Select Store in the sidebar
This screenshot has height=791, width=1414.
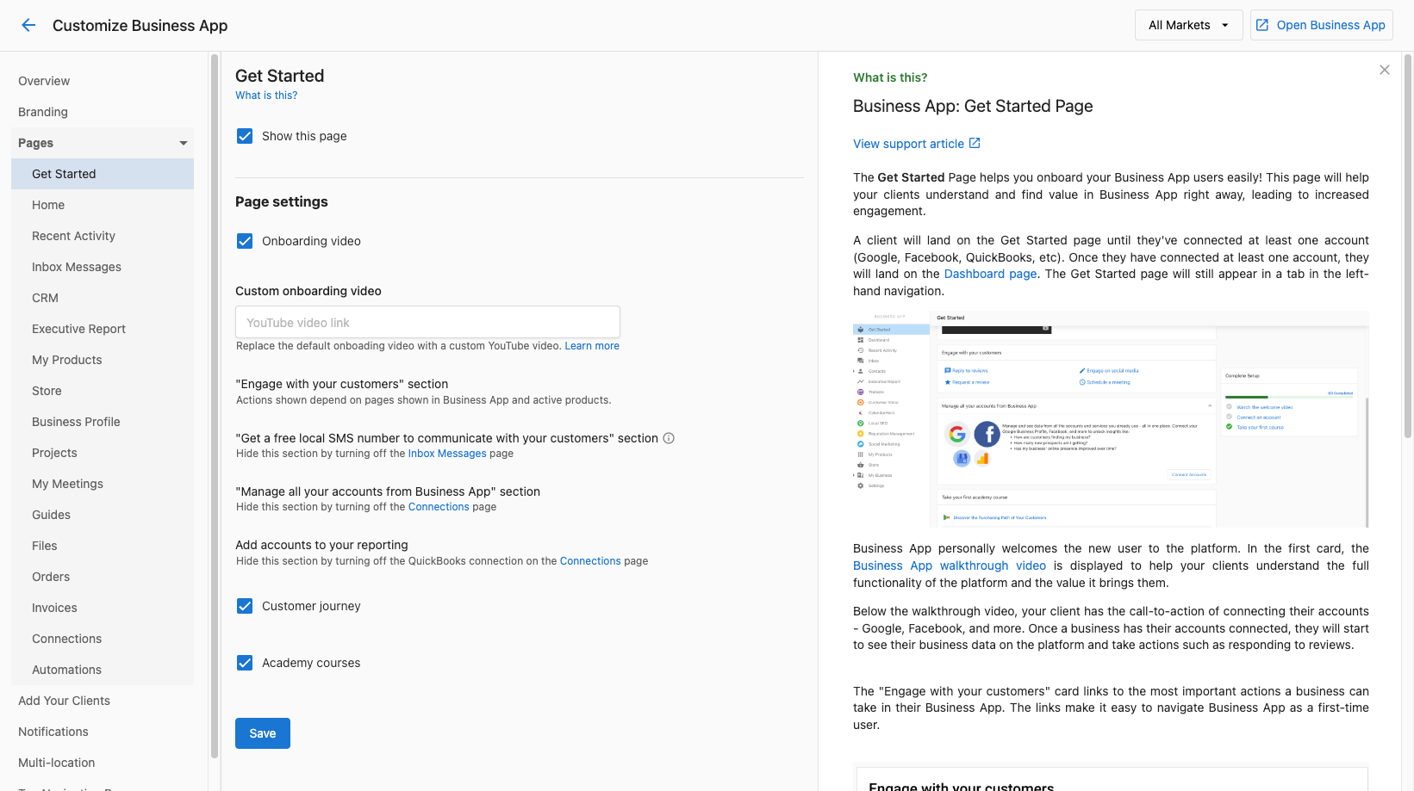click(103, 391)
